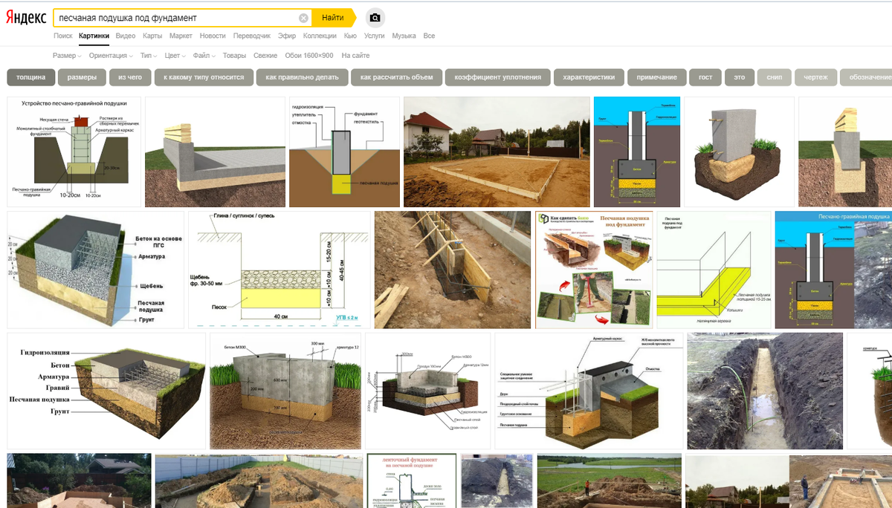Expand the Размер filter dropdown
The height and width of the screenshot is (508, 892).
click(67, 56)
